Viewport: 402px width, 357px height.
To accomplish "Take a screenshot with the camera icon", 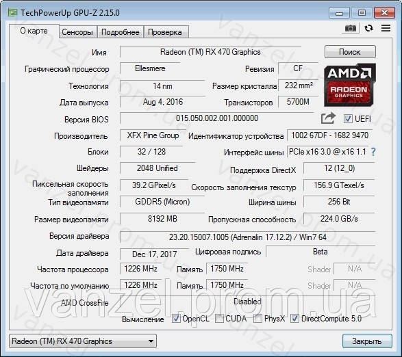I will point(350,28).
